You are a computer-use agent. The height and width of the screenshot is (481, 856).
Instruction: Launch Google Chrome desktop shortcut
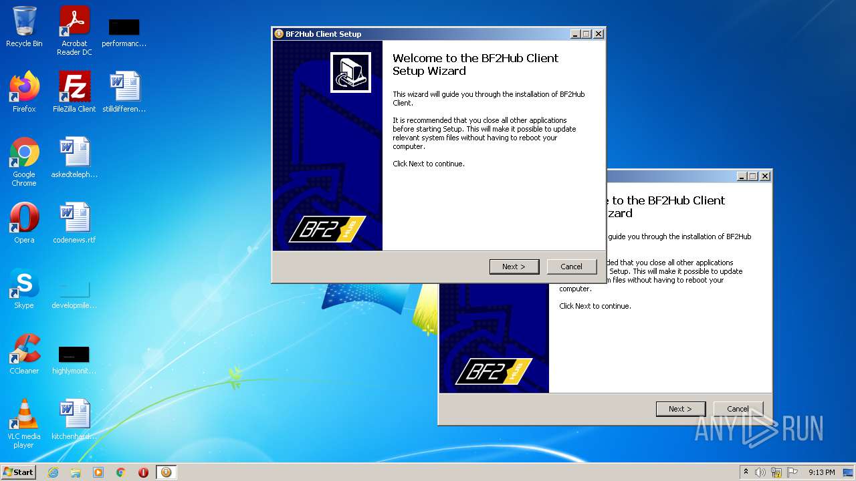pos(24,162)
